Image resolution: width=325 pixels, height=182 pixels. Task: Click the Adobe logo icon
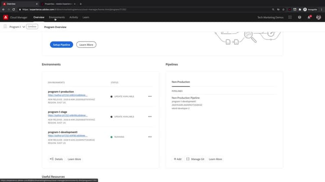6,17
